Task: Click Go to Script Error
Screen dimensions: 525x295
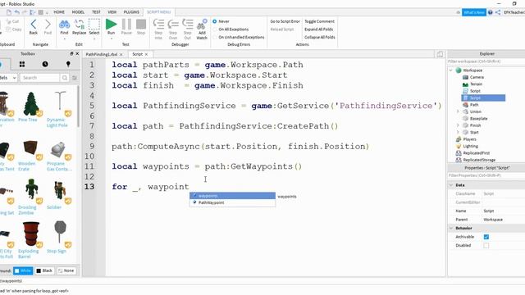Action: pos(285,21)
